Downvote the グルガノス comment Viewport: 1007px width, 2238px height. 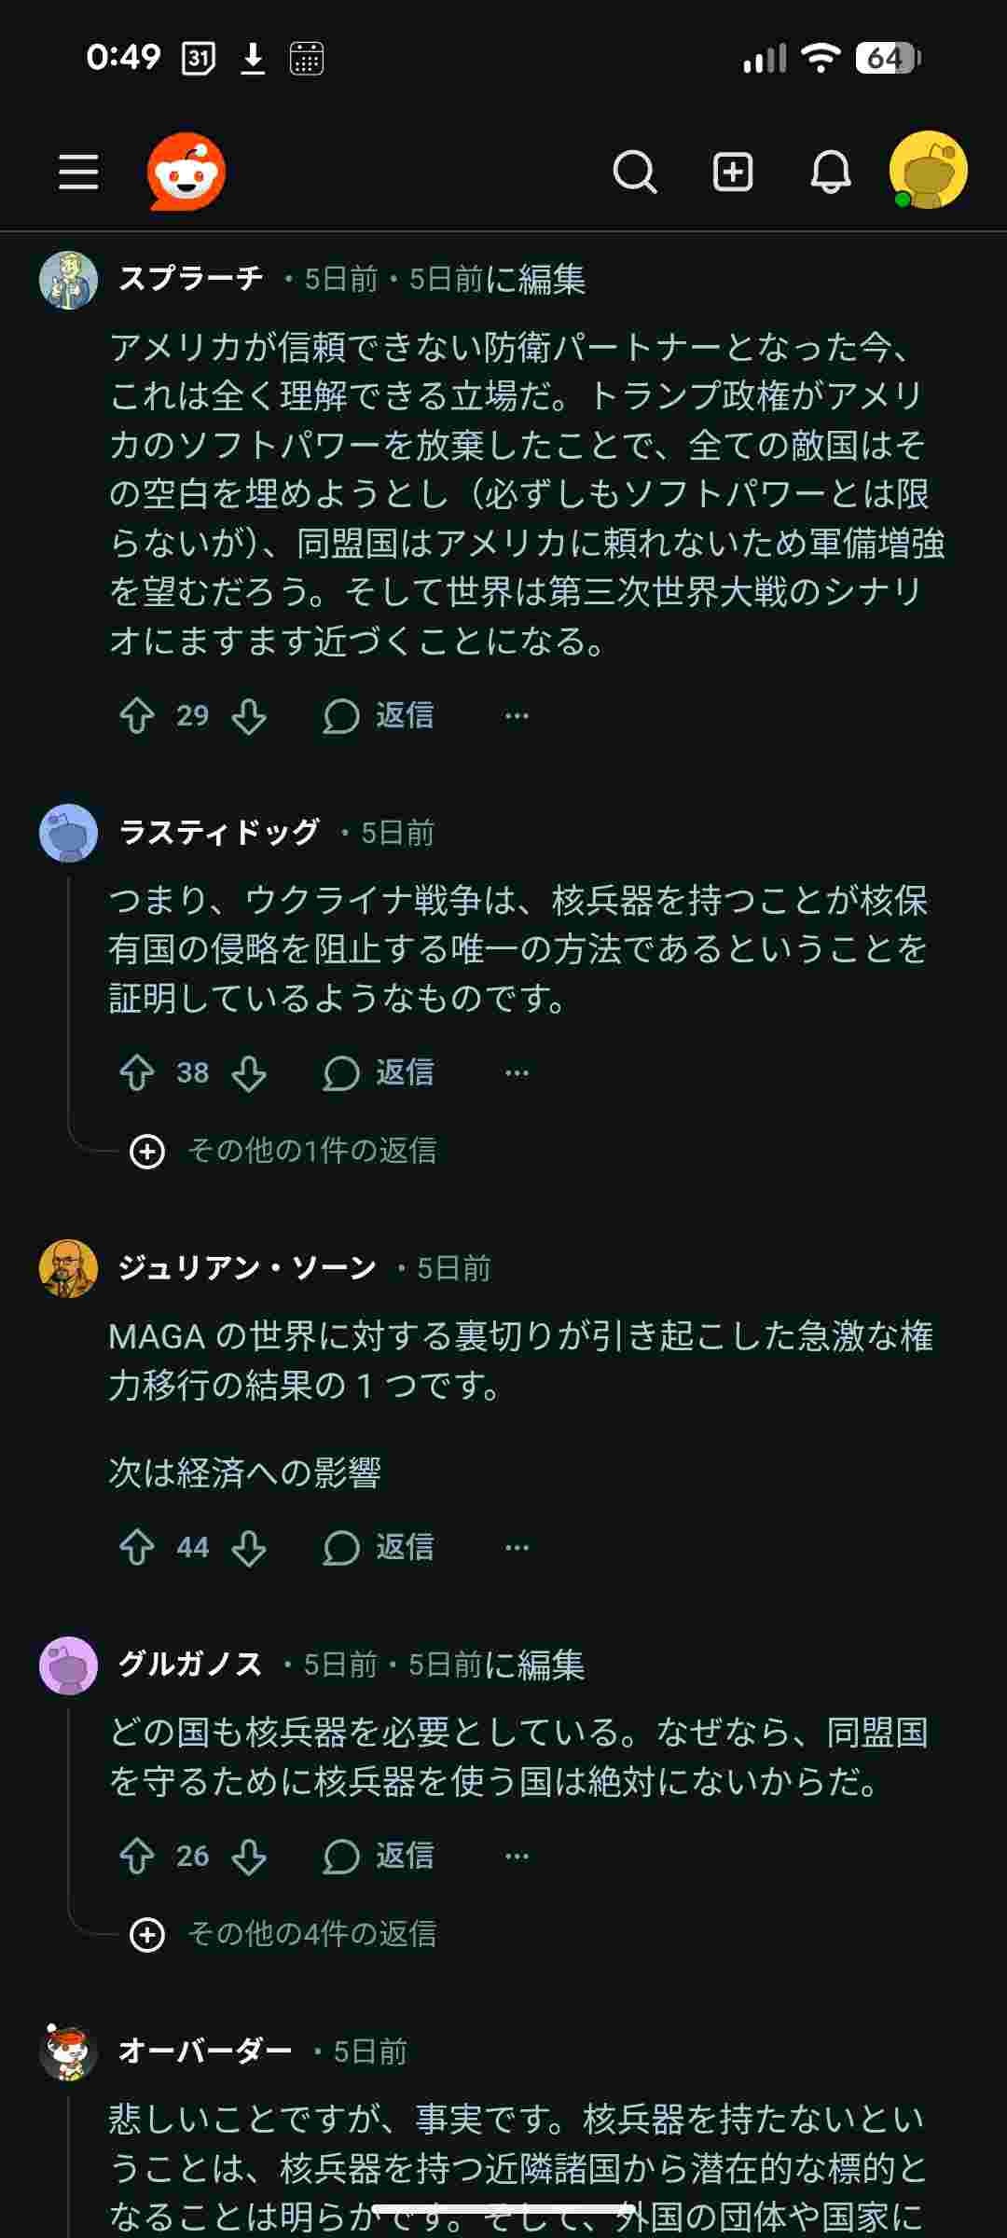coord(249,1857)
